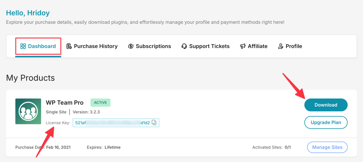This screenshot has width=363, height=162.
Task: Open the Subscriptions tab
Action: (153, 46)
